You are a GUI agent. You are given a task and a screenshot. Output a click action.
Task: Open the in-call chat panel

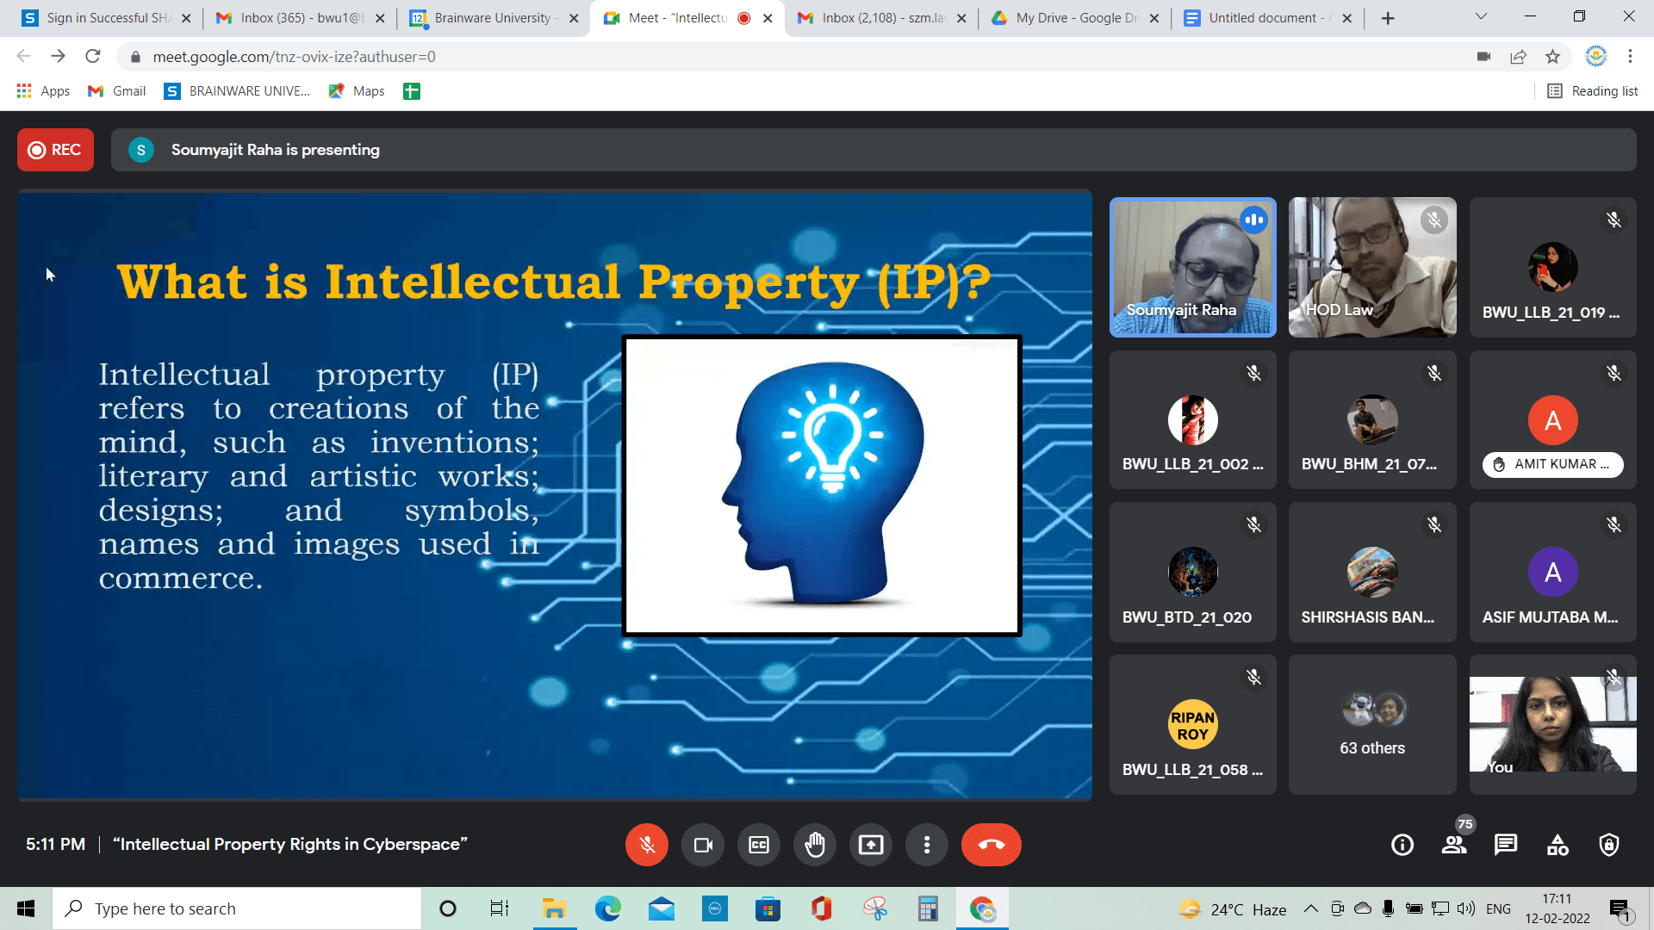[1506, 845]
